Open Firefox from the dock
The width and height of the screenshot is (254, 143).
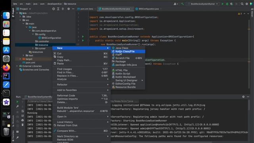[6, 68]
